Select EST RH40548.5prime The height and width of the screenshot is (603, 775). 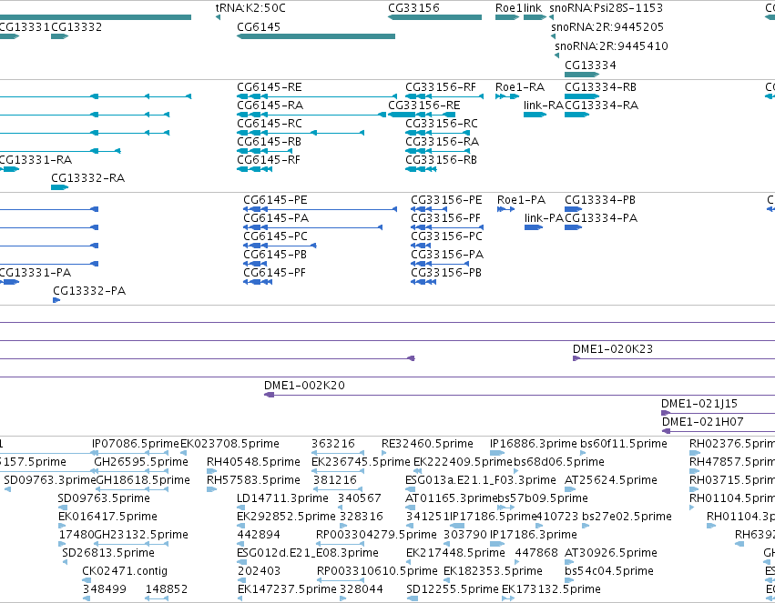coord(253,462)
